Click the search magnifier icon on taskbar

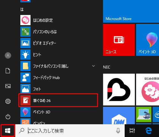tap(22, 131)
